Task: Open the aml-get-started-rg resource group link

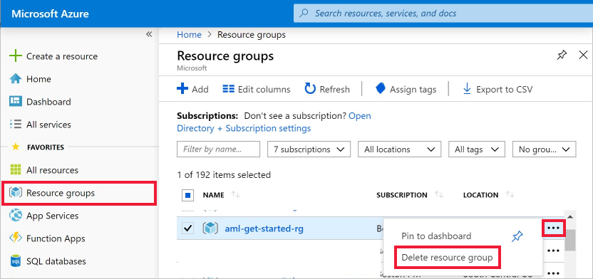Action: [x=264, y=228]
